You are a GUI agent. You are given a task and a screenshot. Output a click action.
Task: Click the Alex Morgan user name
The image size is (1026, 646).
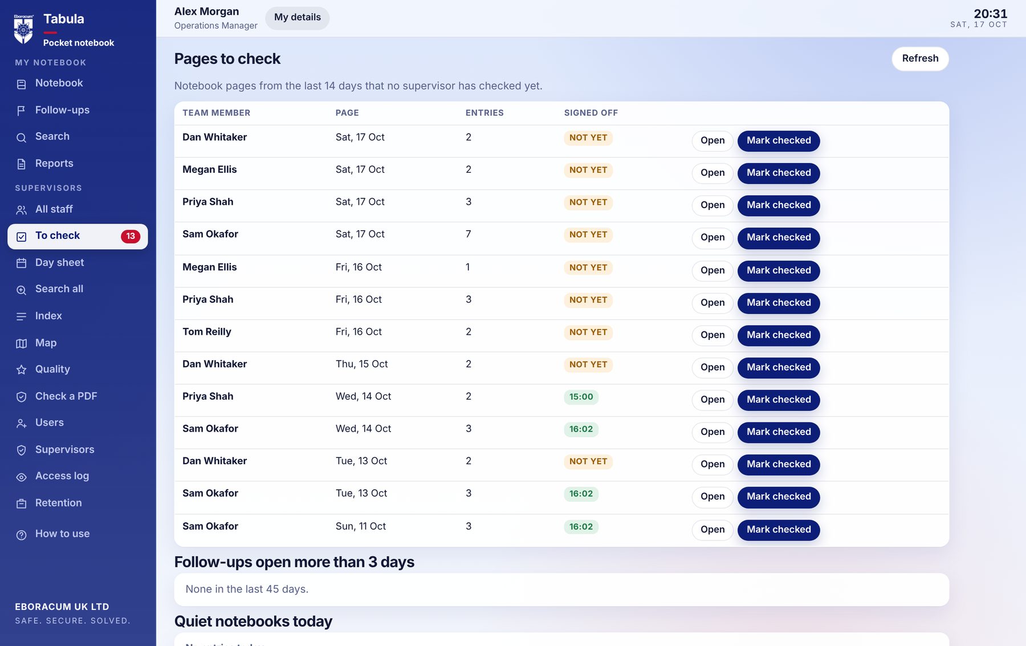pos(206,11)
